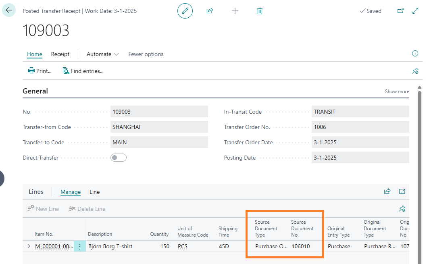Open the row options three-dot menu
Viewport: 427px width, 264px height.
point(79,246)
